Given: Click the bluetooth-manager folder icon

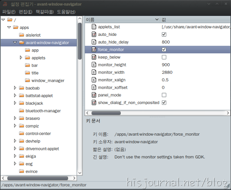Looking at the screenshot, I should 22,111.
